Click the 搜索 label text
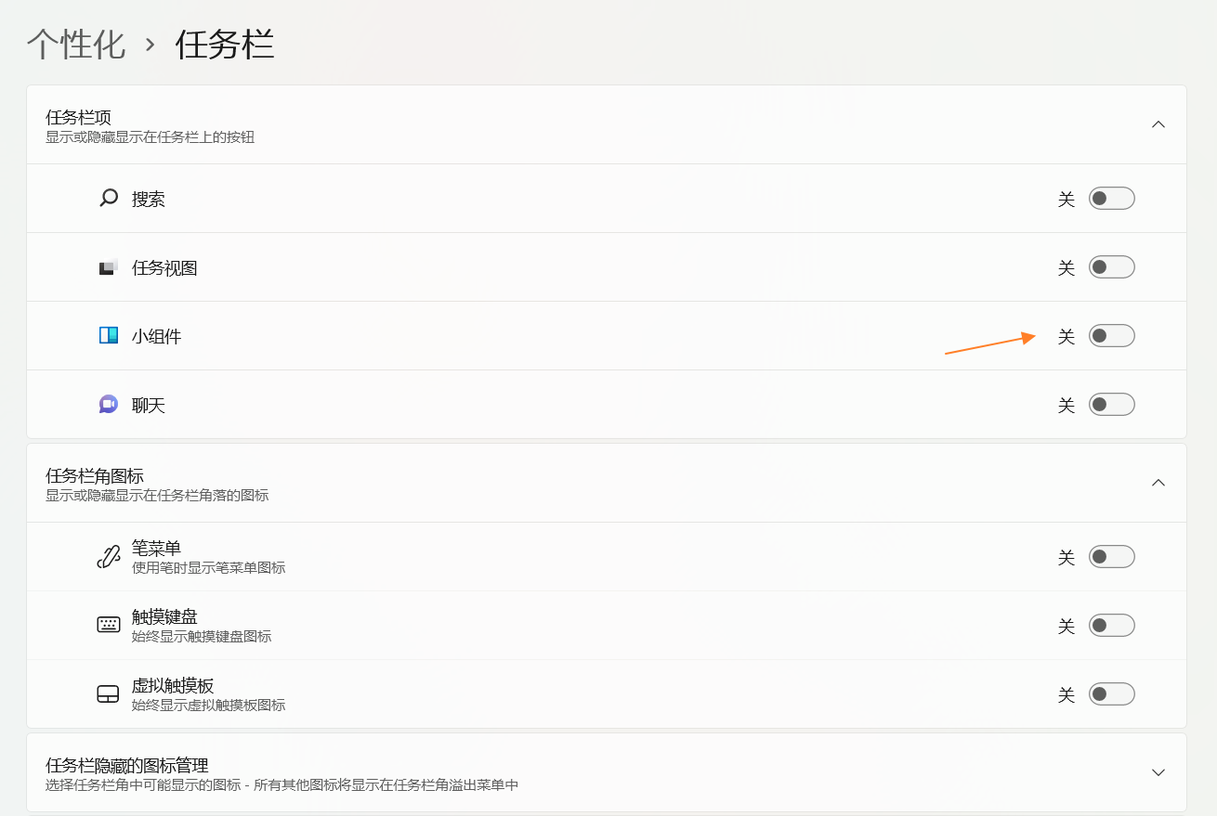This screenshot has width=1217, height=816. click(149, 199)
